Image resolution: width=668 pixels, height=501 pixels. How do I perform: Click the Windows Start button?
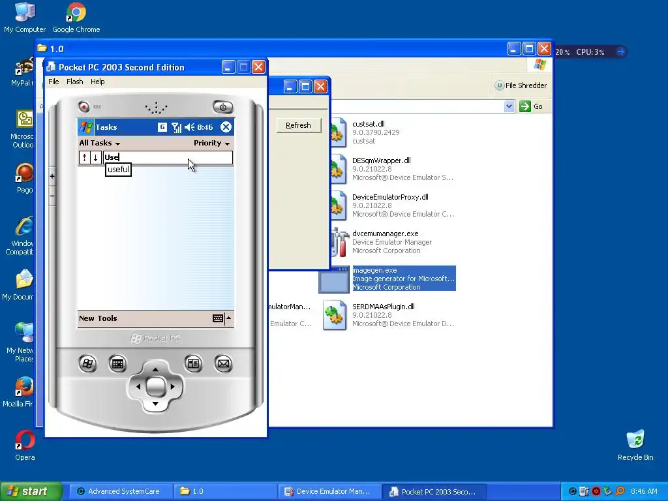click(x=31, y=491)
